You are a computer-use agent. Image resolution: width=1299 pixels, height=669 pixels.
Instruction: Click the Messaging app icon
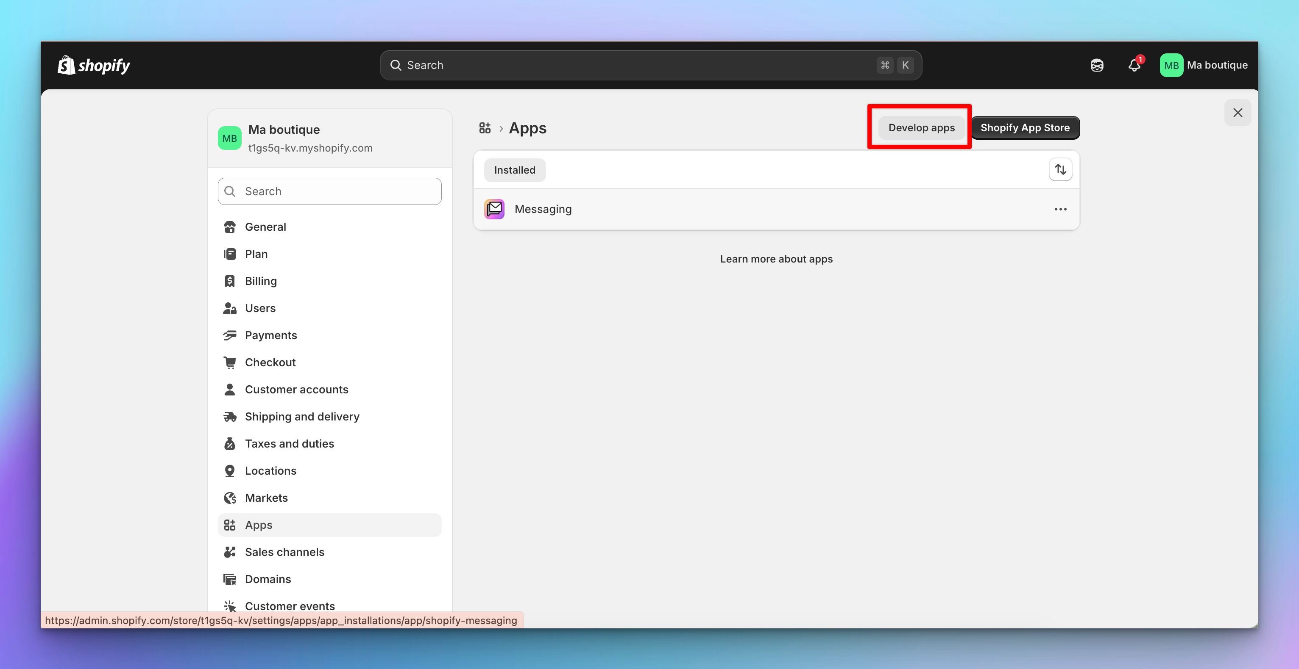point(494,209)
